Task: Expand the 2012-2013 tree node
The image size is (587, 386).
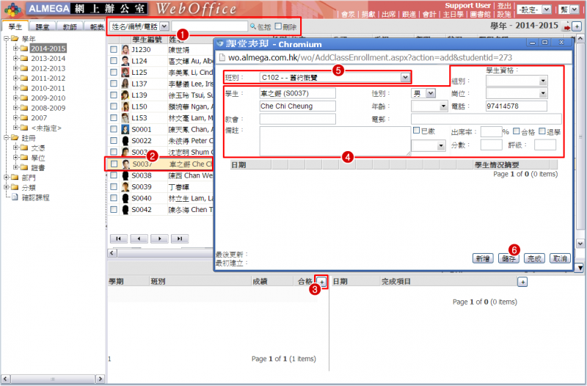Action: click(15, 68)
